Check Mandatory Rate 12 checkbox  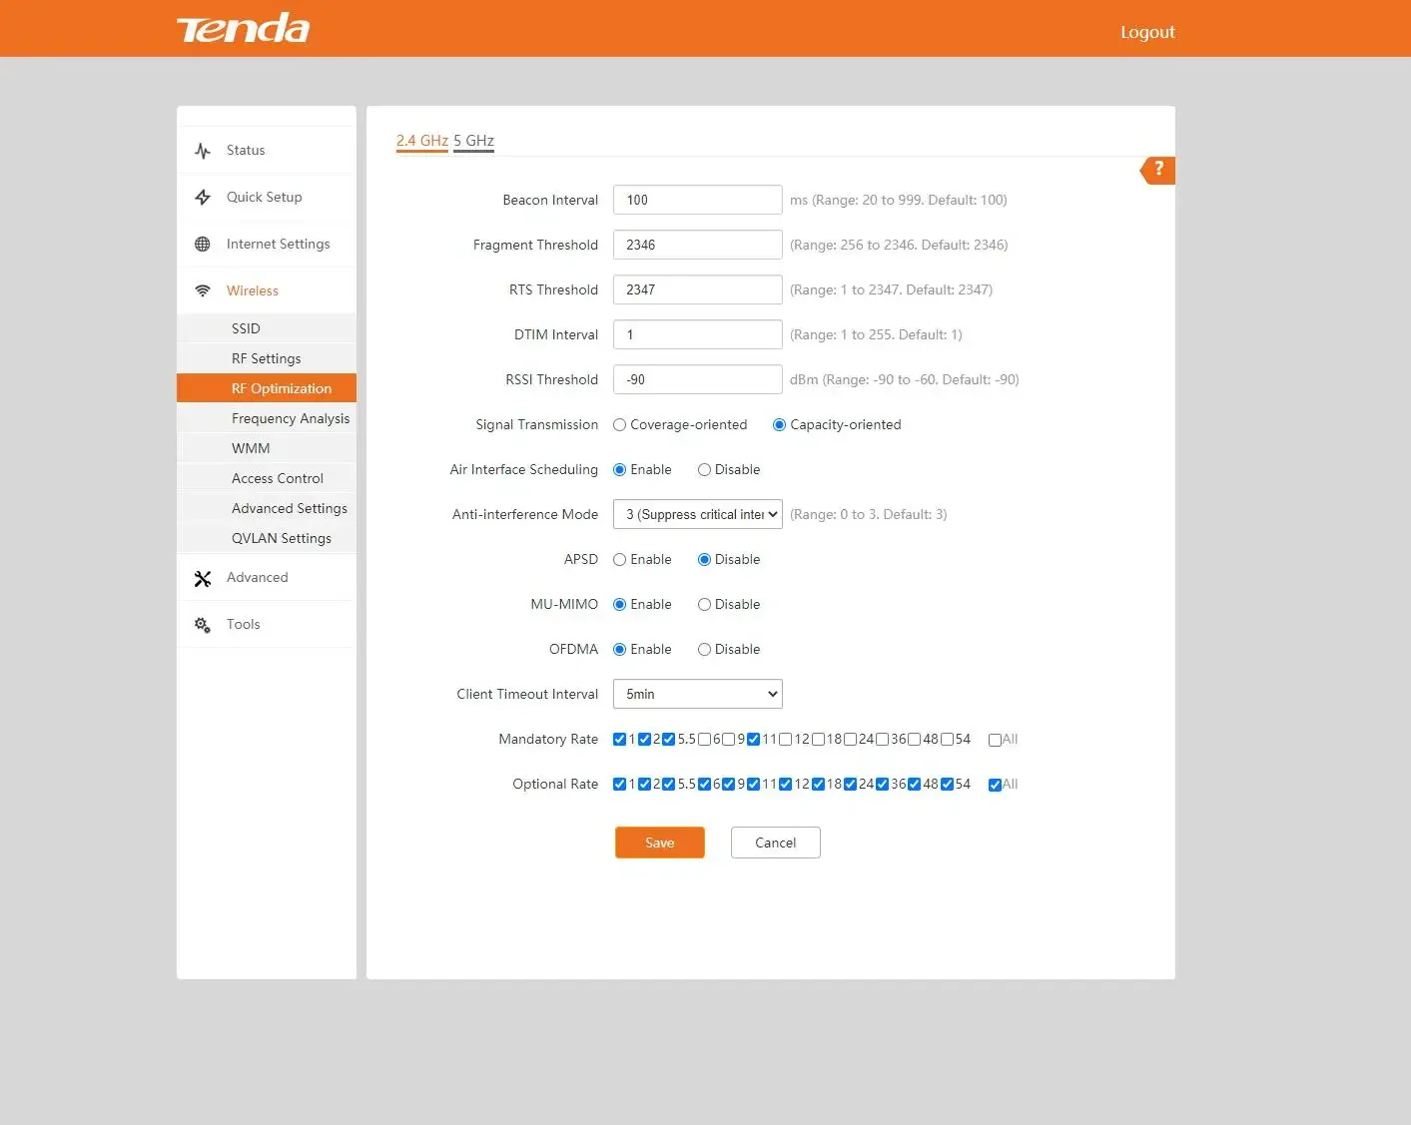click(786, 740)
